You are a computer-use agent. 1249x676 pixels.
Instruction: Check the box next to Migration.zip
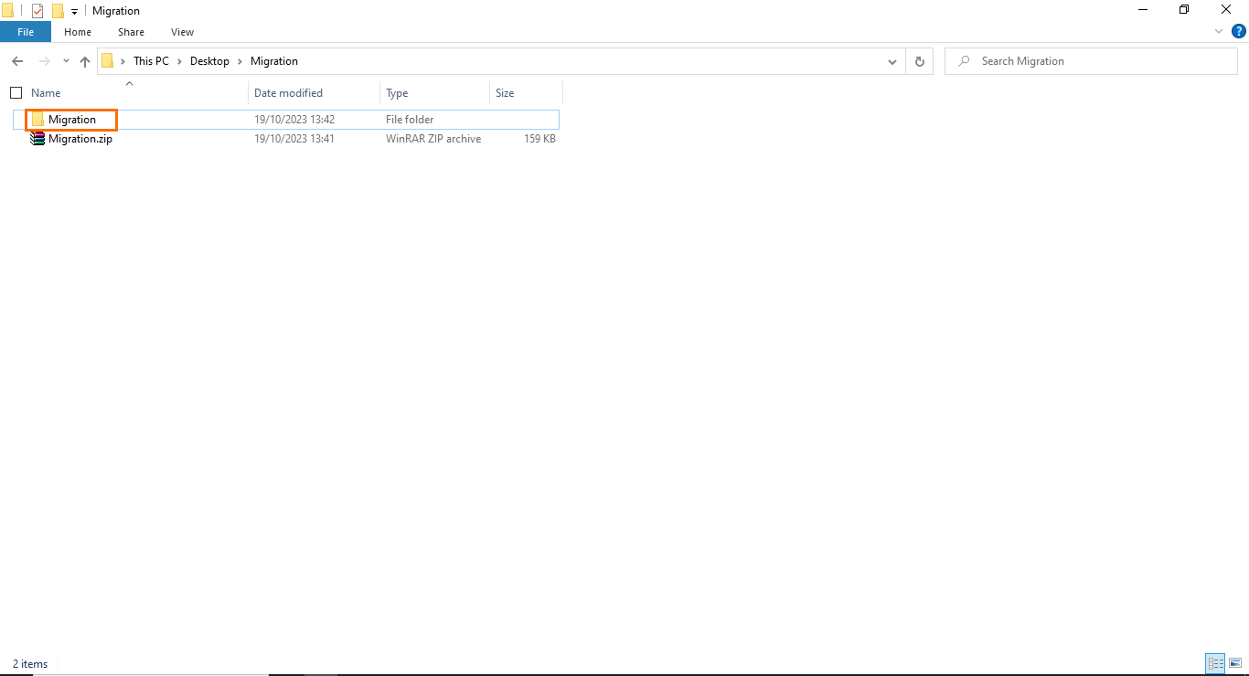click(16, 138)
